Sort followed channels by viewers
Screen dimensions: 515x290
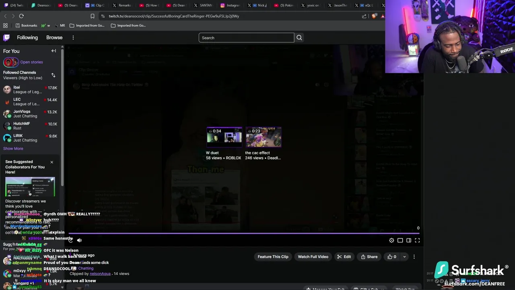pyautogui.click(x=53, y=75)
